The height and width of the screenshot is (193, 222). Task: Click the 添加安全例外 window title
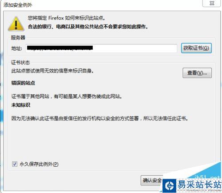click(x=18, y=5)
